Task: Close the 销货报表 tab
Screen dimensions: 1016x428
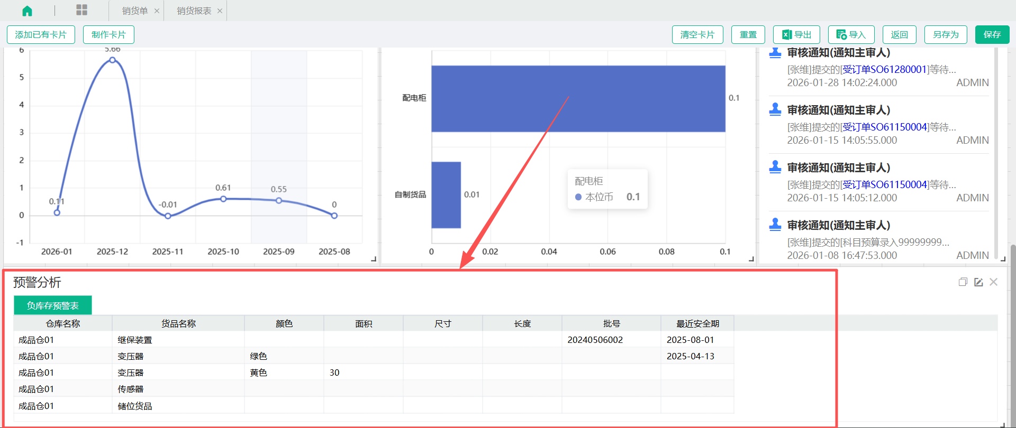Action: pos(220,11)
